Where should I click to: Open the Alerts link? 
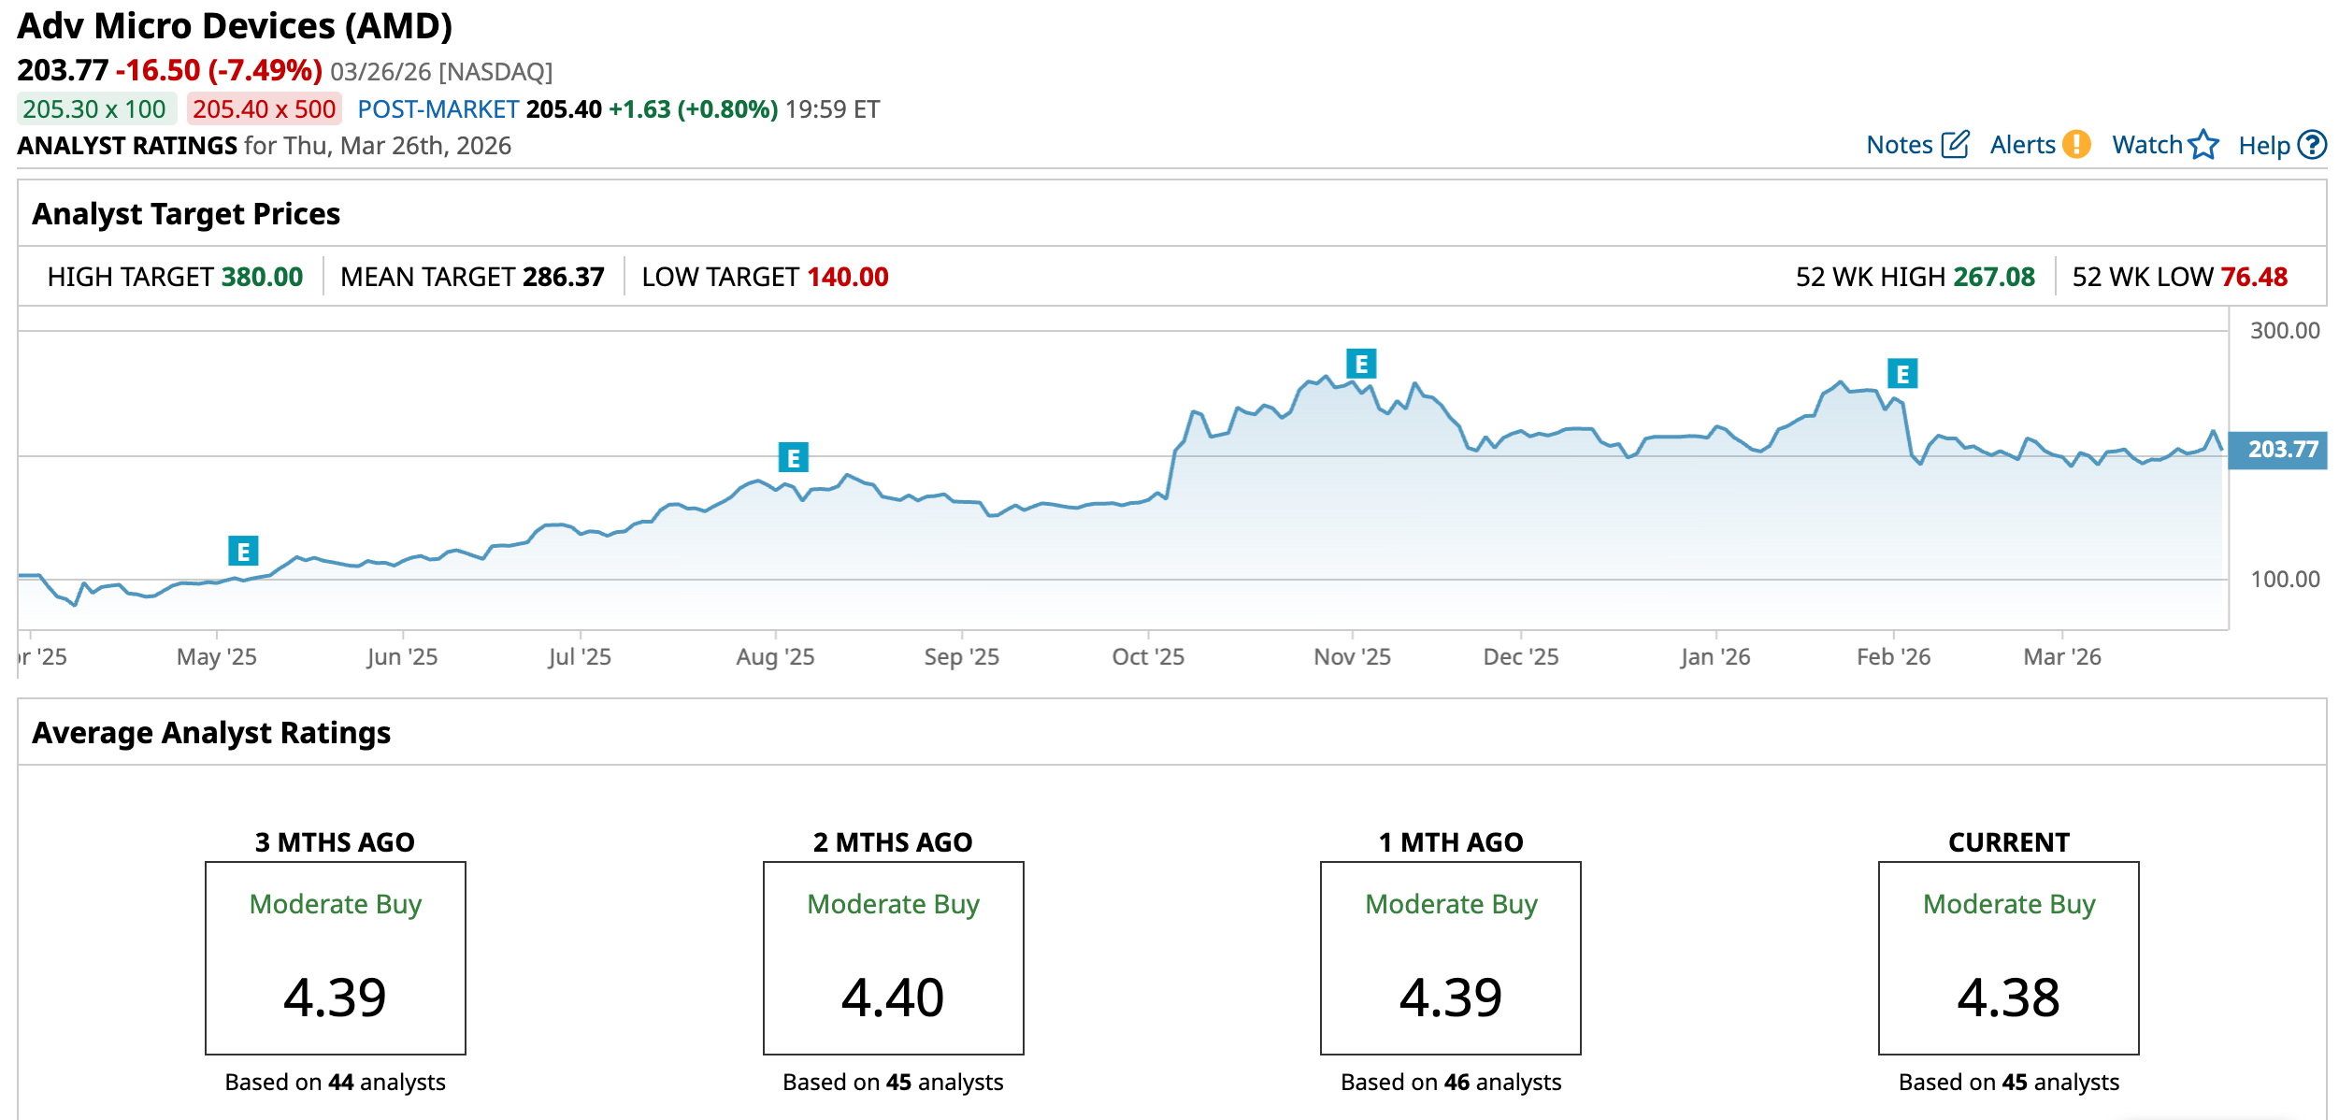pos(2022,145)
